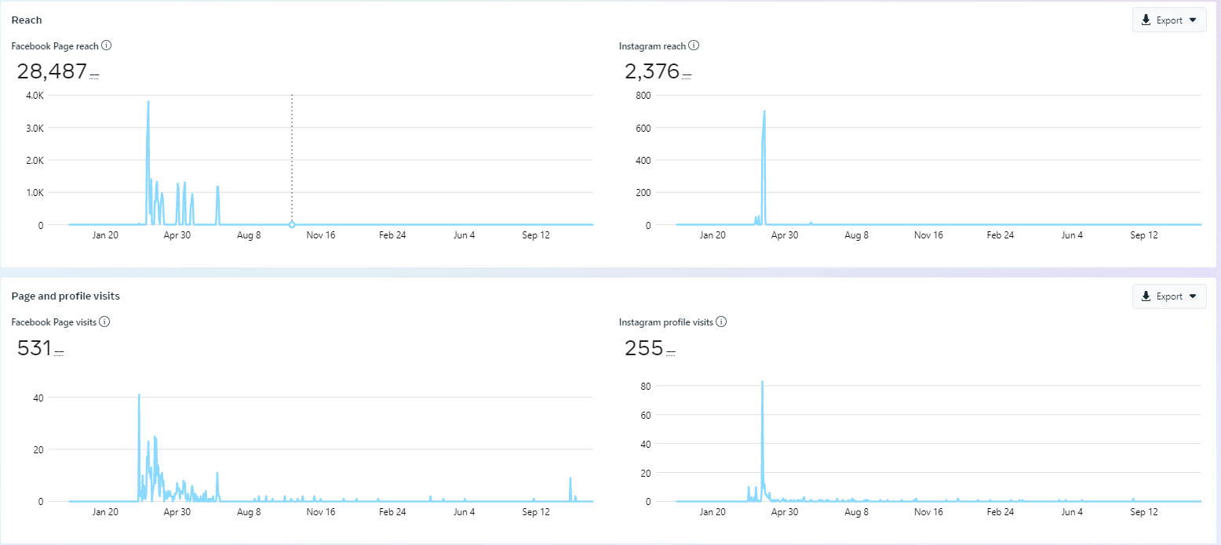1221x545 pixels.
Task: Click the Nov 16 label under Facebook reach chart
Action: click(320, 235)
